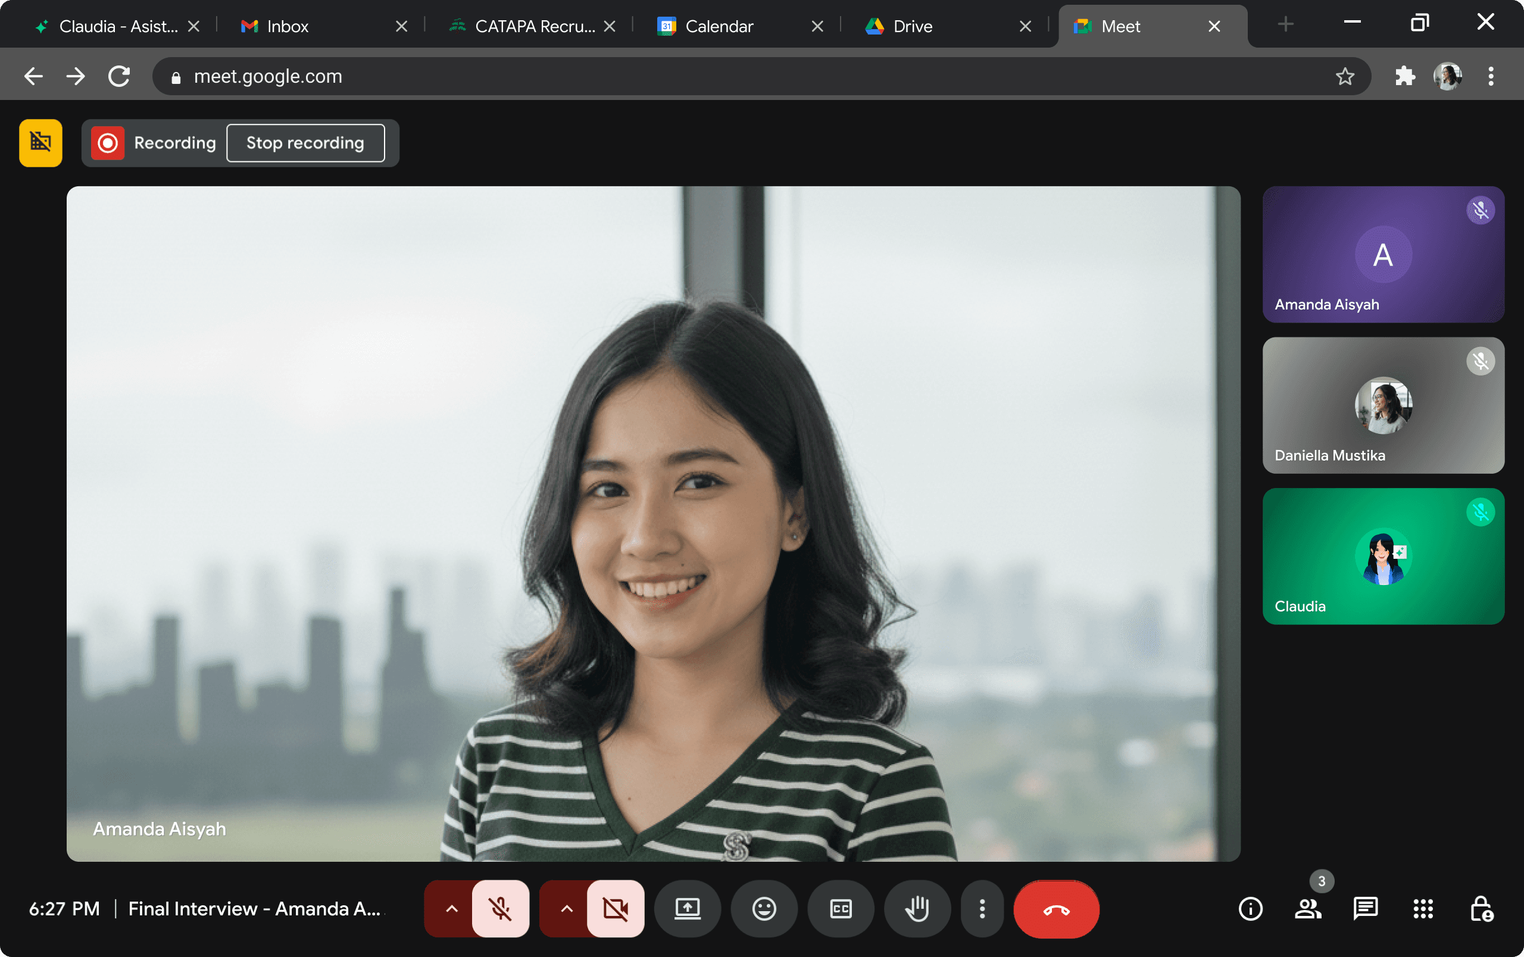This screenshot has width=1524, height=957.
Task: Click the yellow visual effects icon
Action: click(40, 143)
